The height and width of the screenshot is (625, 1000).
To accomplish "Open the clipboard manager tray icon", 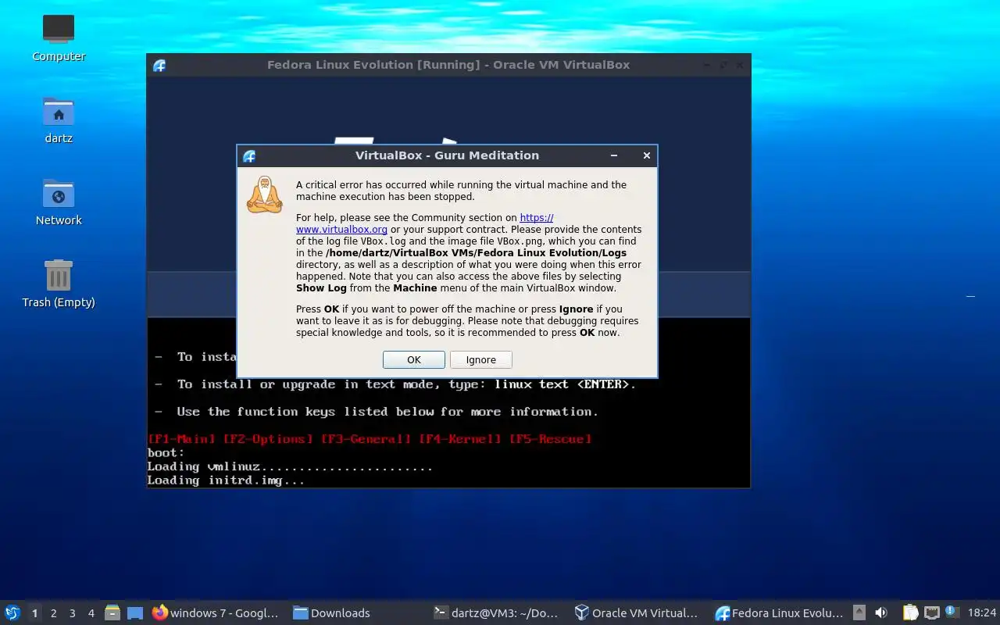I will tap(910, 612).
